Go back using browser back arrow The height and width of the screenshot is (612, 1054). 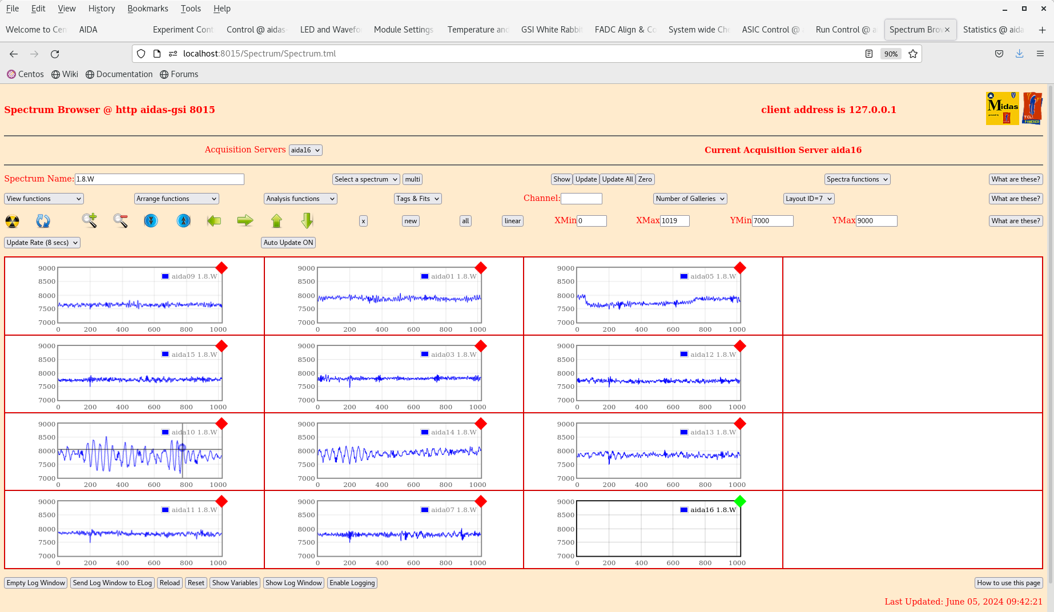tap(14, 54)
